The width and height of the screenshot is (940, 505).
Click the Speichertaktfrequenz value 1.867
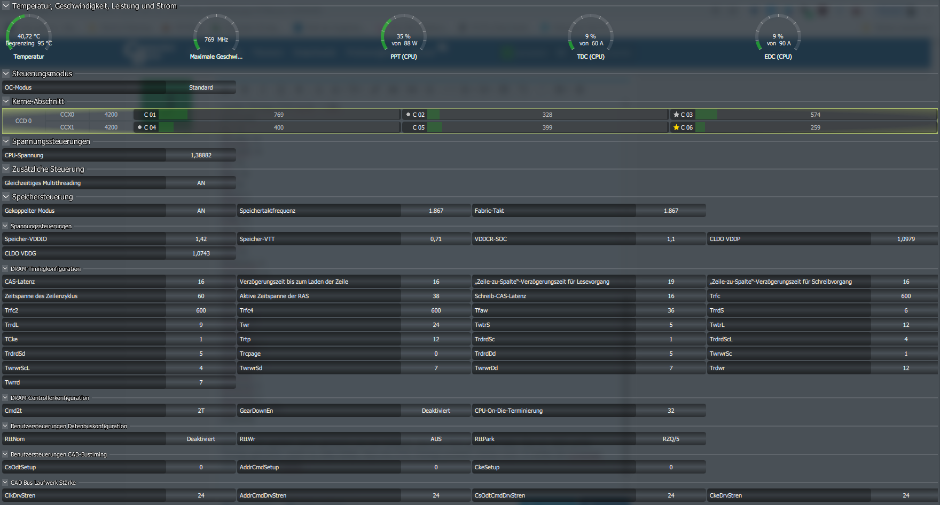click(436, 211)
